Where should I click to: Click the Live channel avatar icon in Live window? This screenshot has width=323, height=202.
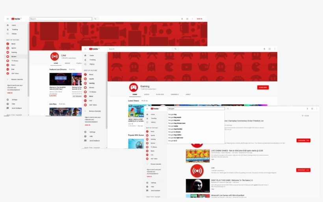(x=55, y=56)
